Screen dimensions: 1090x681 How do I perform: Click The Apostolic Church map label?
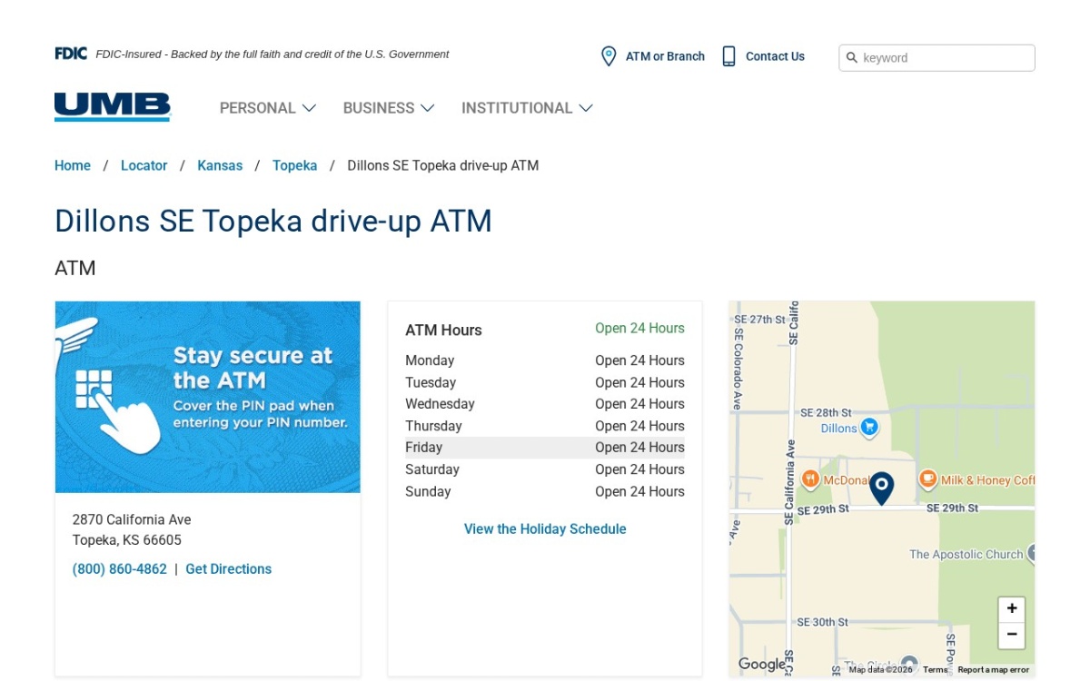[x=966, y=555]
